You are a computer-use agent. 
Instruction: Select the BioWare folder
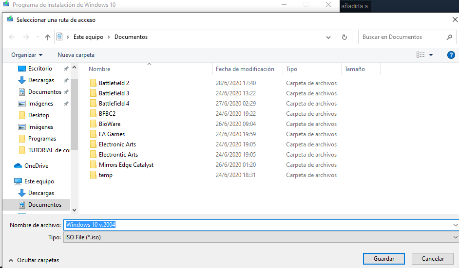coord(110,124)
